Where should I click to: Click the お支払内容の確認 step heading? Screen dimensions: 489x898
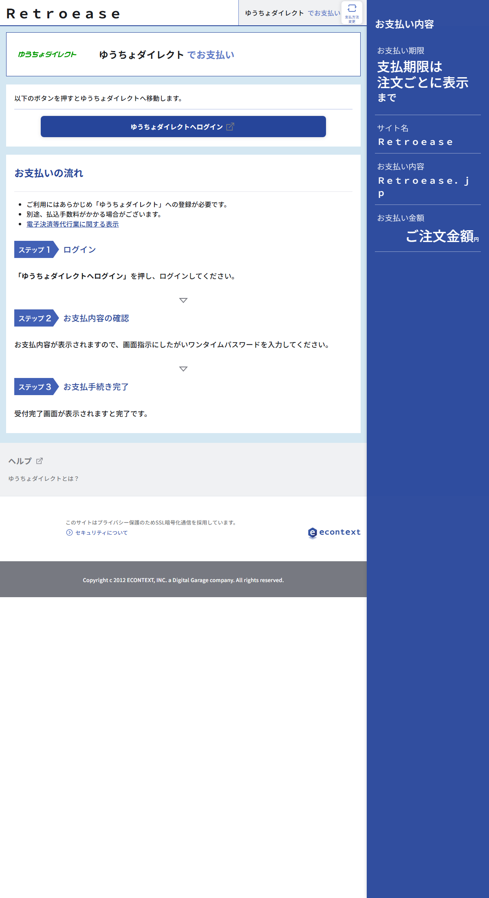(96, 318)
